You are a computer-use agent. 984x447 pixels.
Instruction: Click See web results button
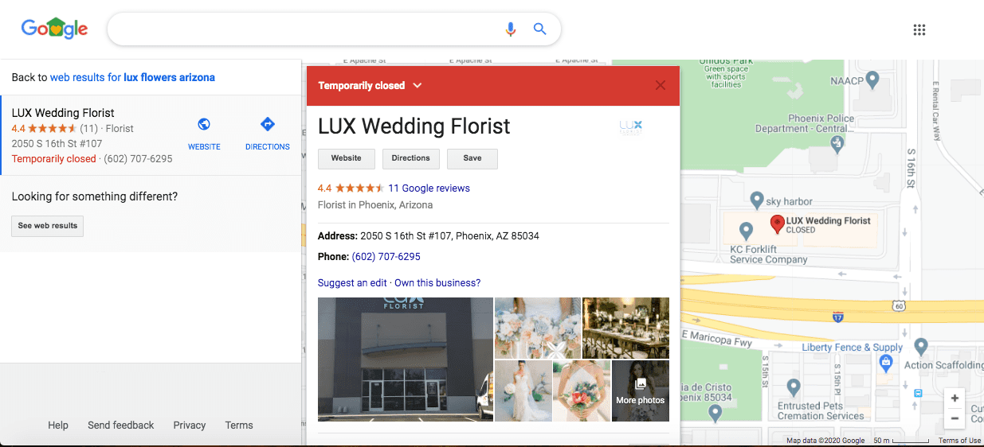point(48,226)
